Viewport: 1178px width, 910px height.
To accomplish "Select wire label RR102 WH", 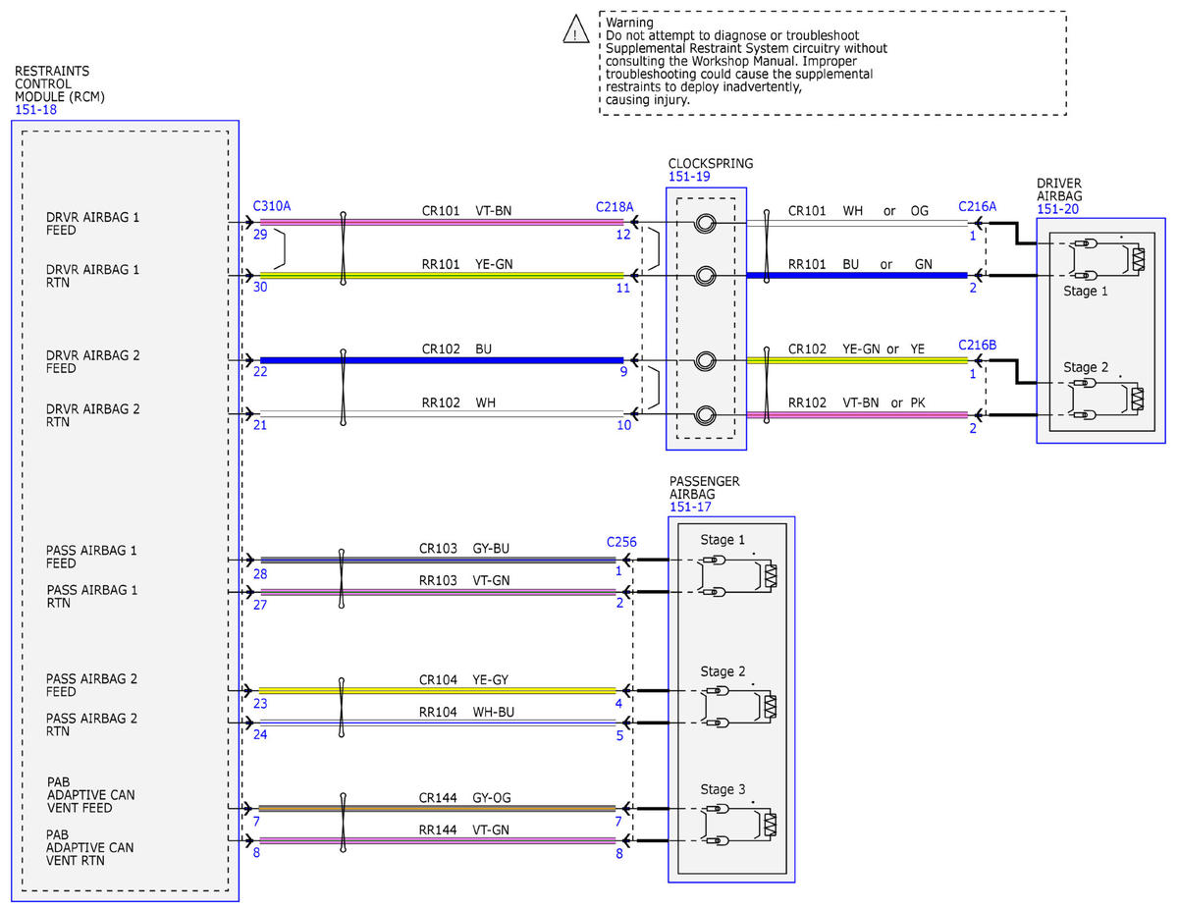I will 458,401.
